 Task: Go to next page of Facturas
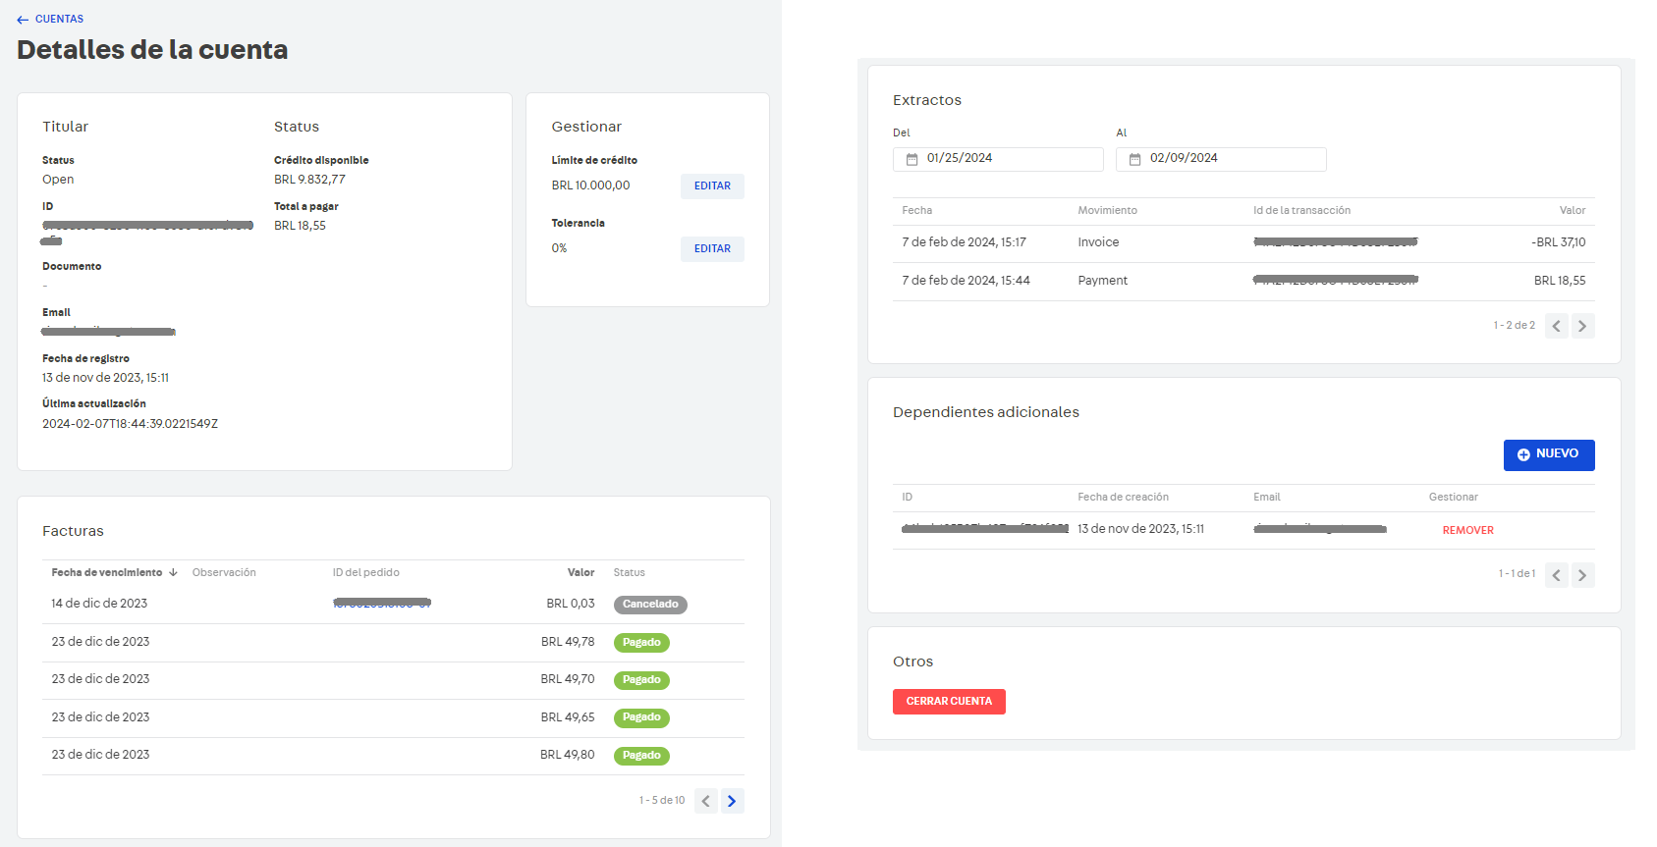[x=732, y=801]
